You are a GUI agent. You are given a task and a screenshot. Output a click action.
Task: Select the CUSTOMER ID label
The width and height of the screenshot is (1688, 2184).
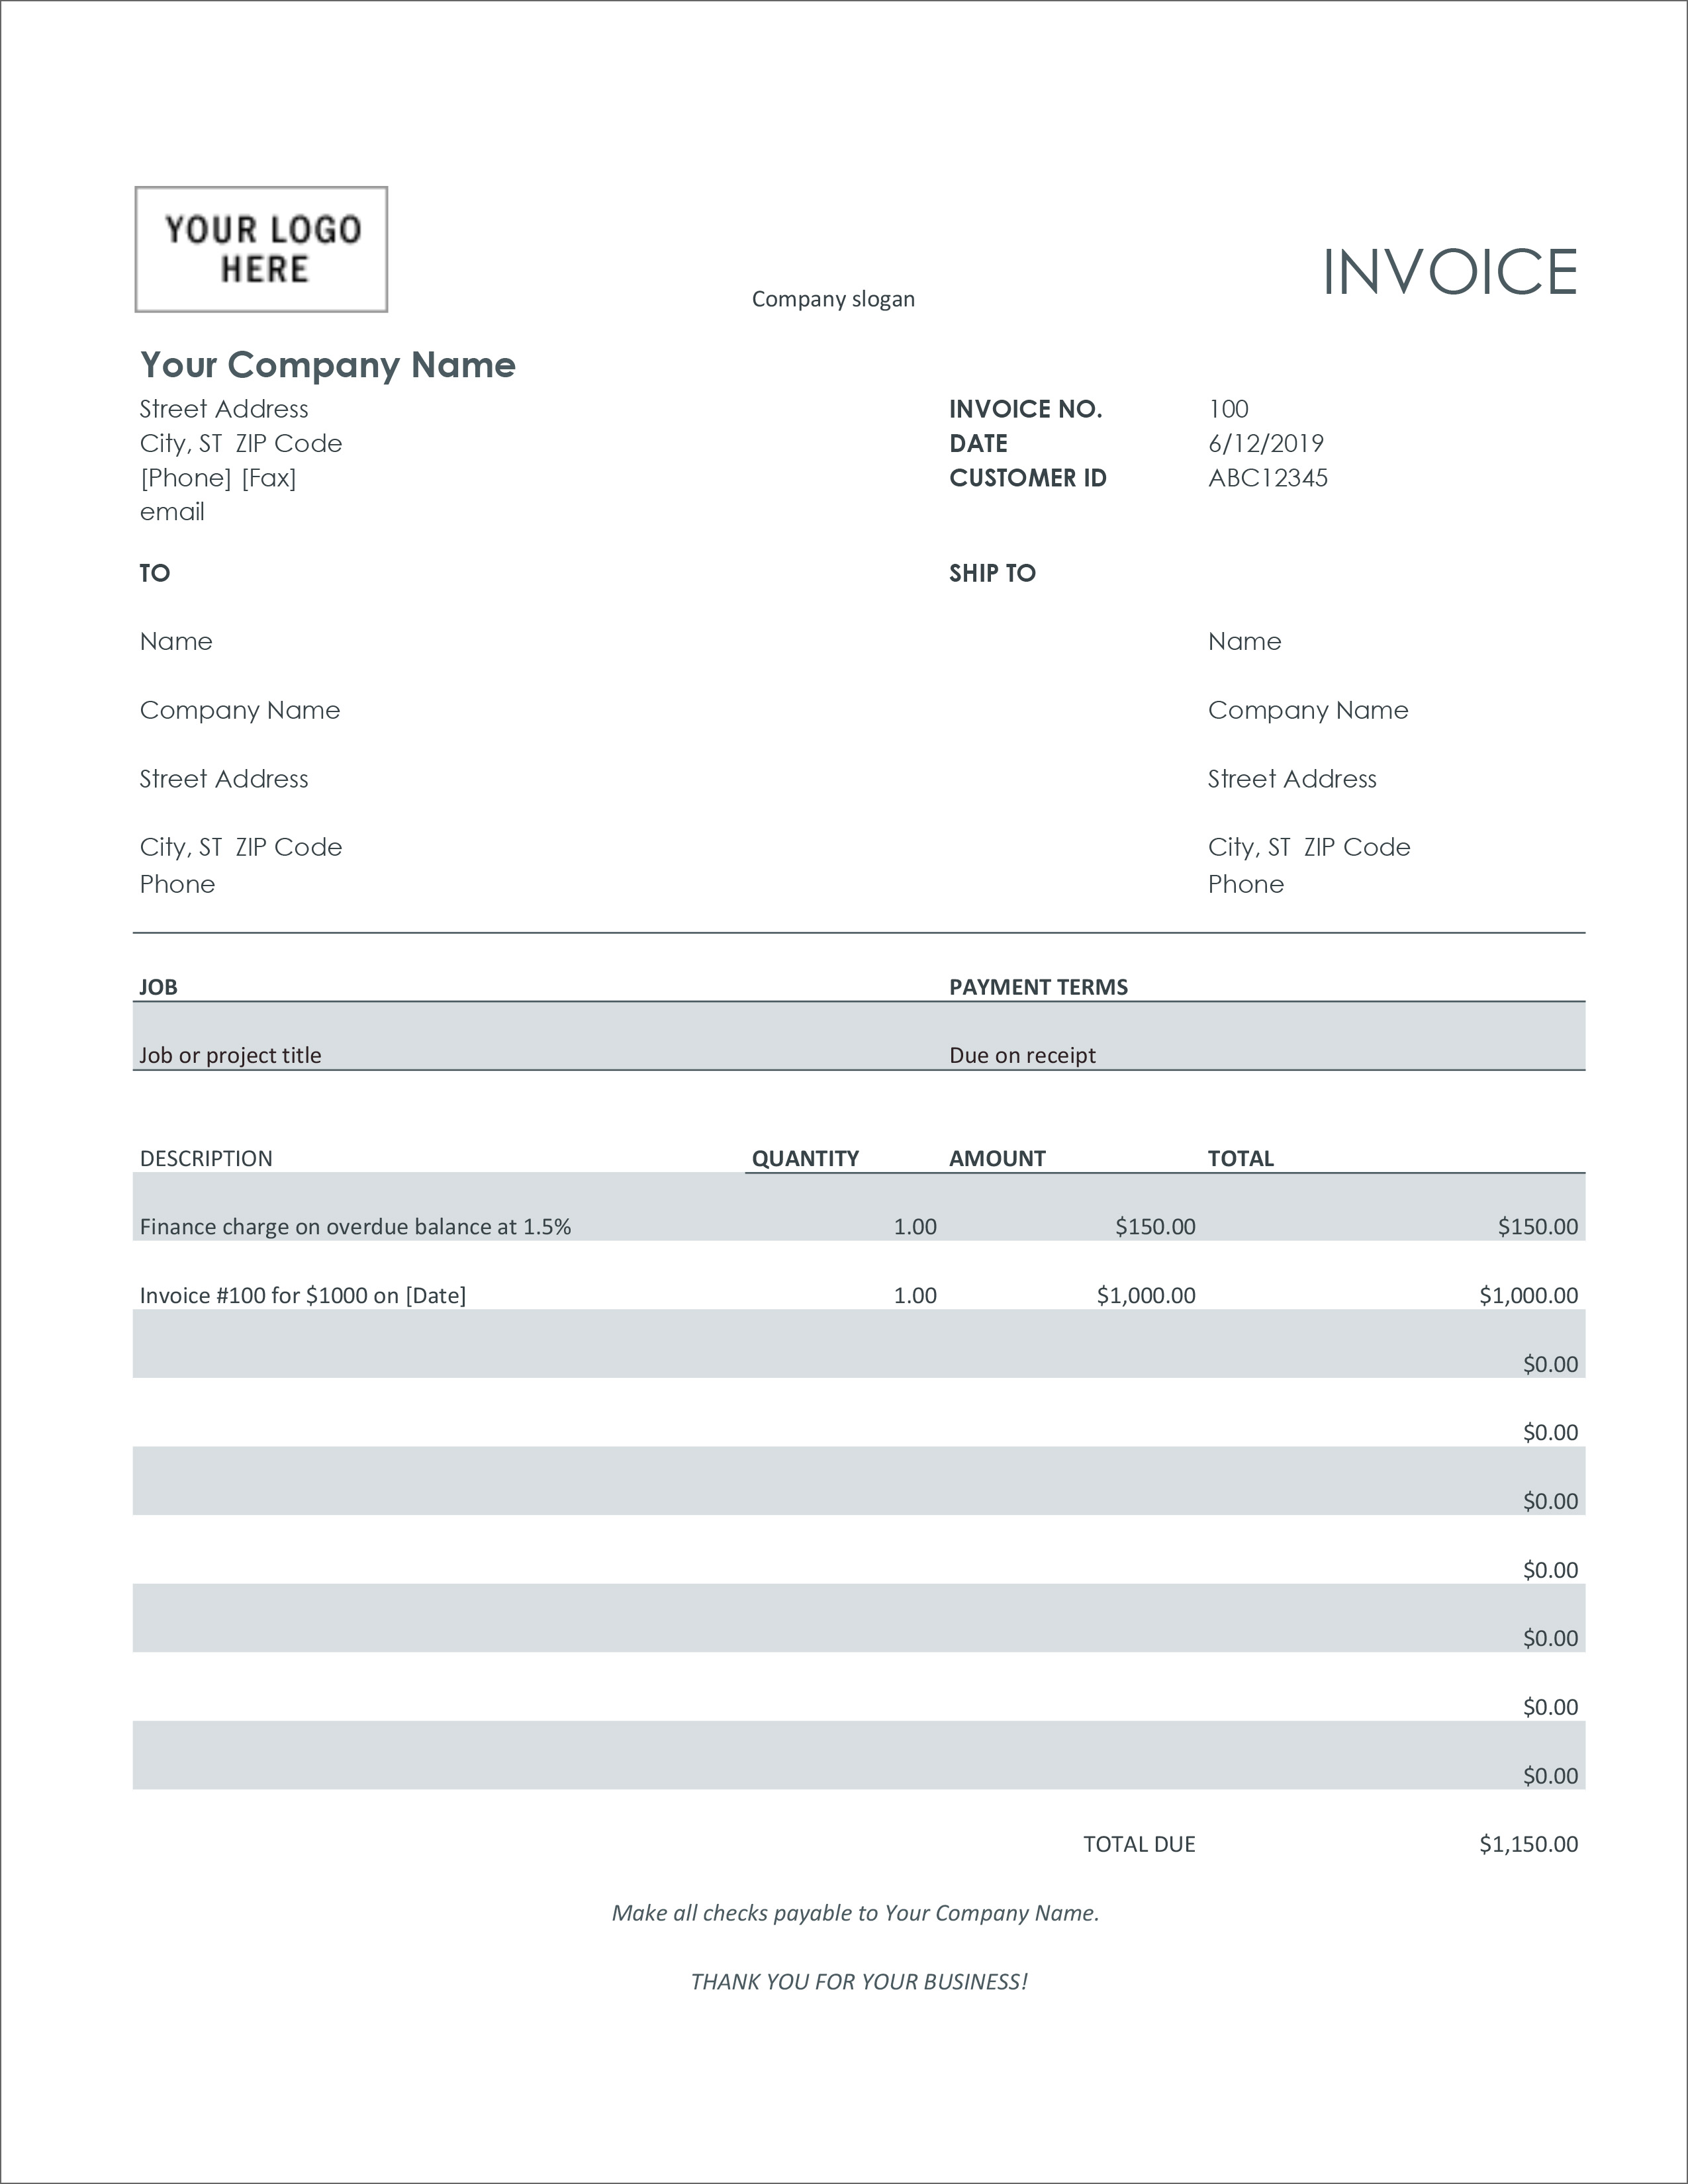point(1028,478)
